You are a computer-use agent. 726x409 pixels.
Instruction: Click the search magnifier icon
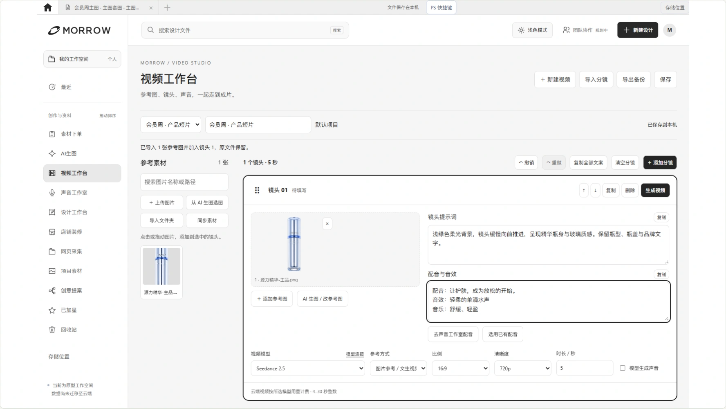pyautogui.click(x=150, y=30)
